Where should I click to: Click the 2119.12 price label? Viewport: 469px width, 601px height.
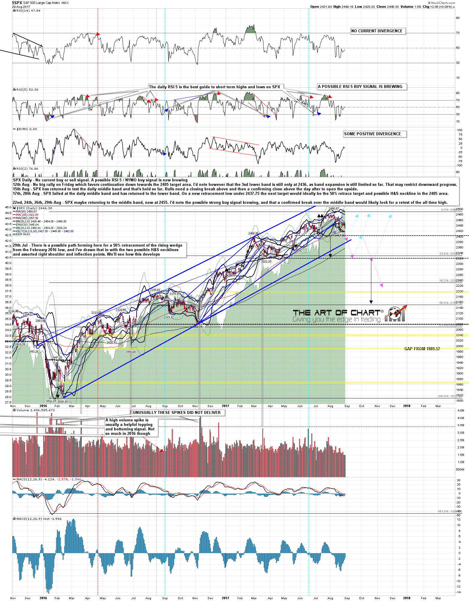tap(169, 317)
